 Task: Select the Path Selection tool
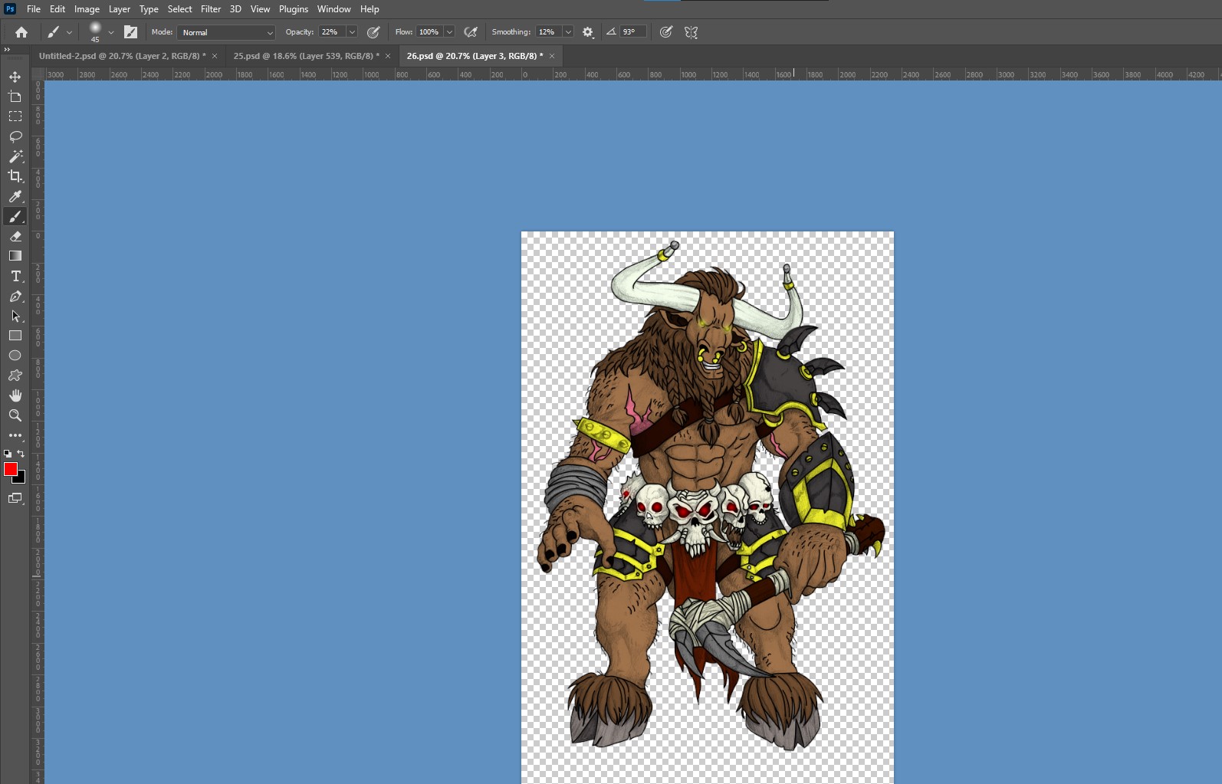[x=15, y=316]
